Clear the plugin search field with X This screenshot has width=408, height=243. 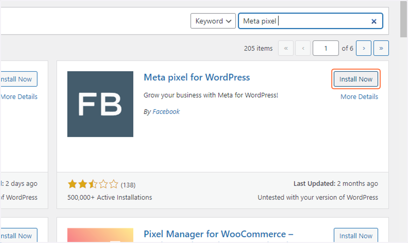[x=374, y=21]
